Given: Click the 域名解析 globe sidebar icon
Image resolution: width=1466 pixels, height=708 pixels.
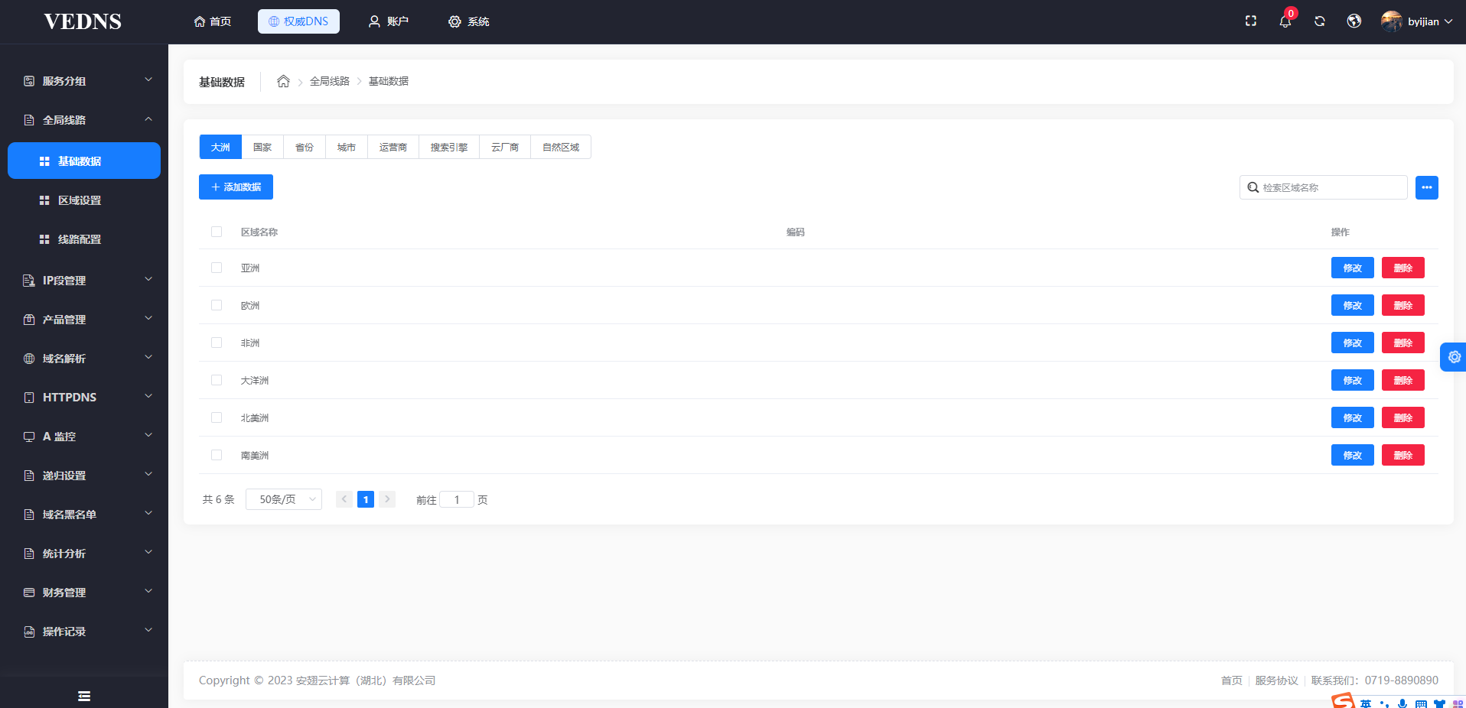Looking at the screenshot, I should [x=29, y=359].
